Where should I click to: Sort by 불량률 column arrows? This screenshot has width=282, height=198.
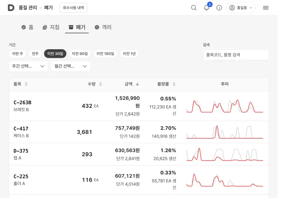pyautogui.click(x=174, y=84)
